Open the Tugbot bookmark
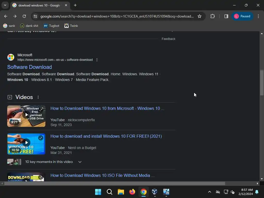This screenshot has width=264, height=198. pos(51,26)
